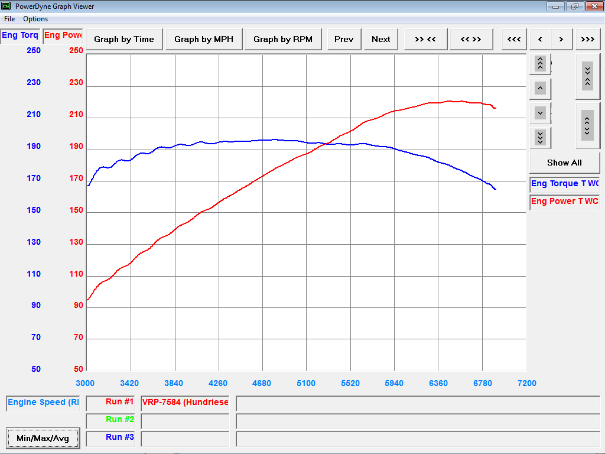Select the Run #1 label field
The width and height of the screenshot is (605, 454).
(x=110, y=403)
